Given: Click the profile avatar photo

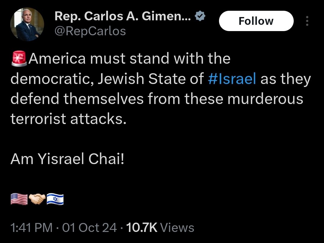Looking at the screenshot, I should (27, 25).
